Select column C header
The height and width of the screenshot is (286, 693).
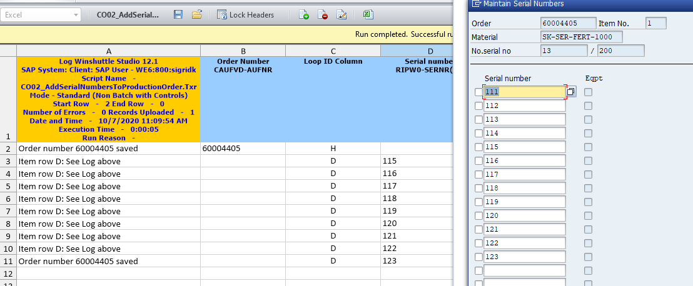click(333, 51)
